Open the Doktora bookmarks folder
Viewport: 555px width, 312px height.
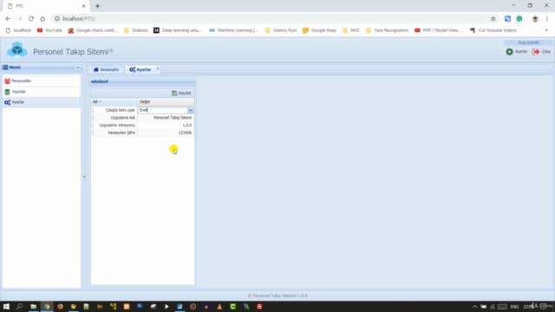pyautogui.click(x=135, y=30)
